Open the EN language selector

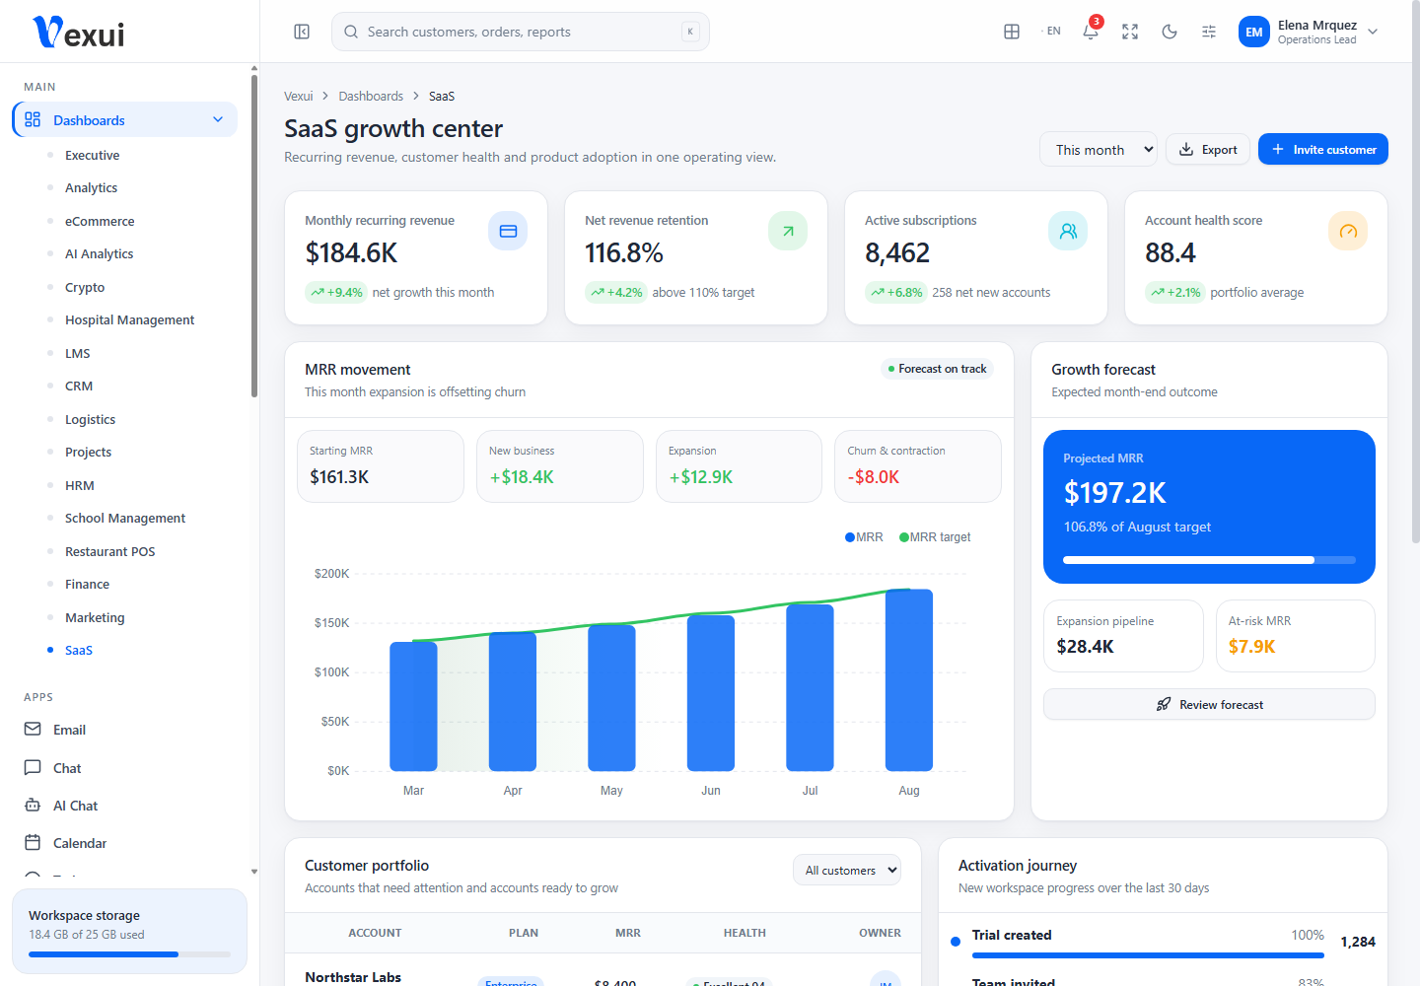click(1051, 32)
